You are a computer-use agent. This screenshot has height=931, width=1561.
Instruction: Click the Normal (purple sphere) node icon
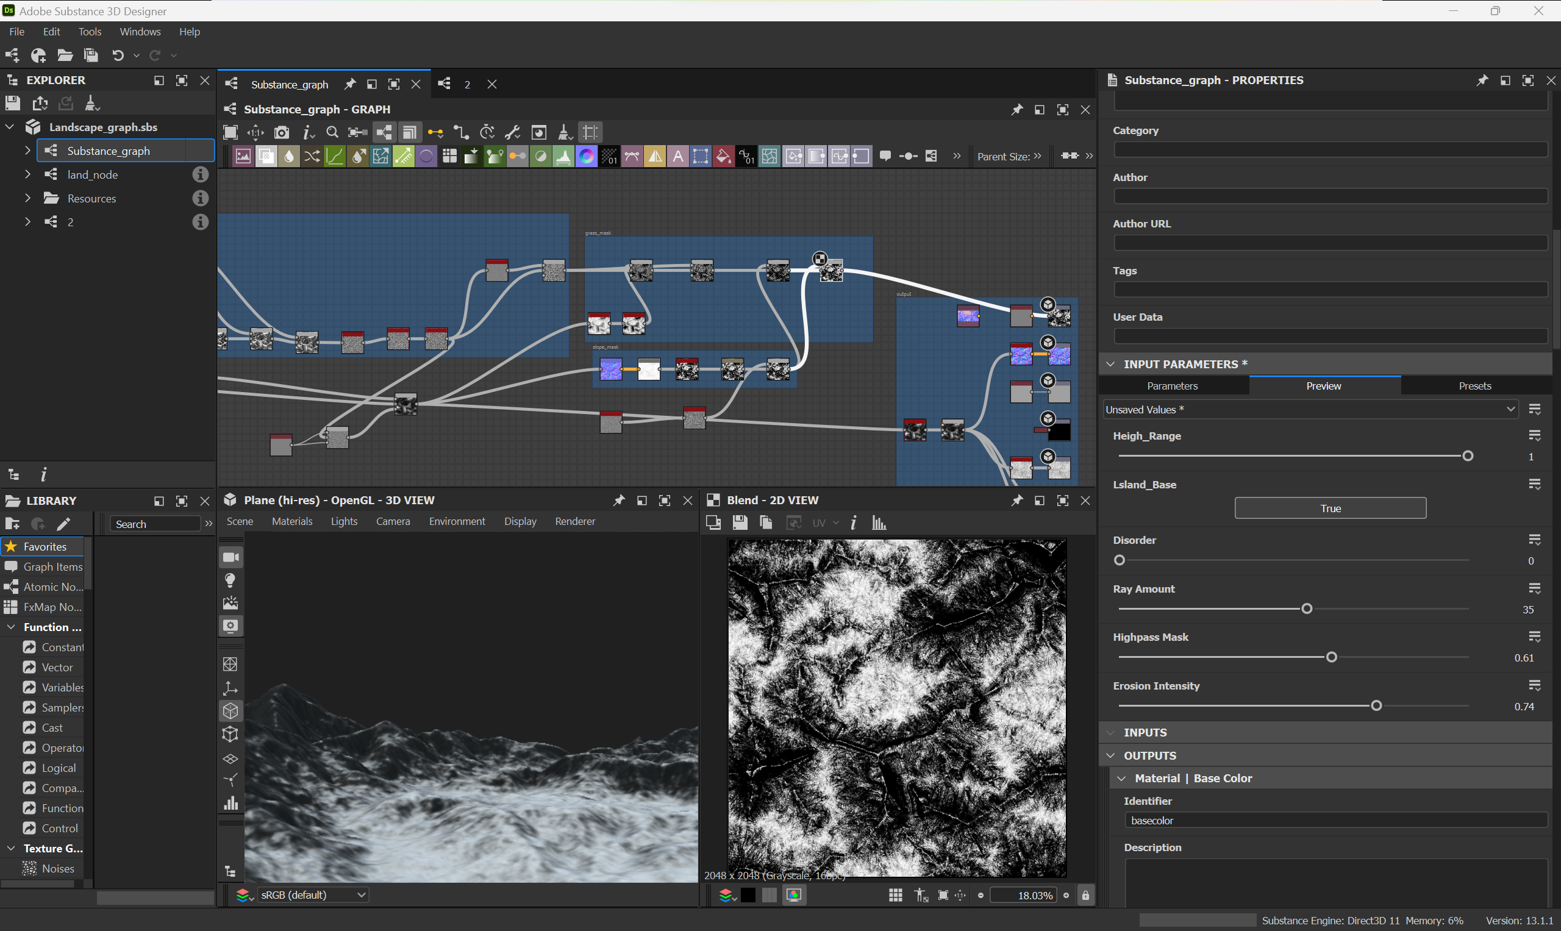point(426,156)
